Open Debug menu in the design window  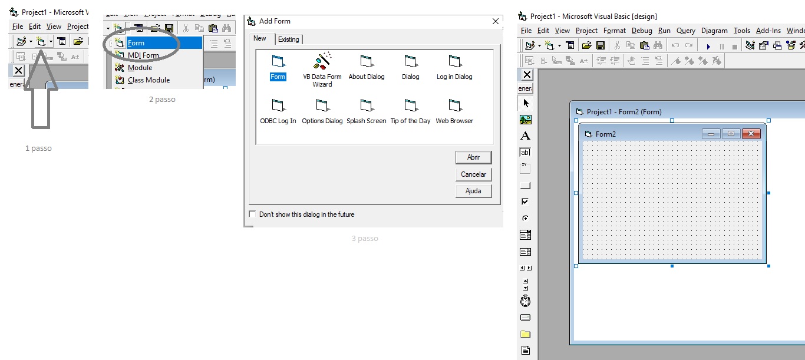click(642, 31)
